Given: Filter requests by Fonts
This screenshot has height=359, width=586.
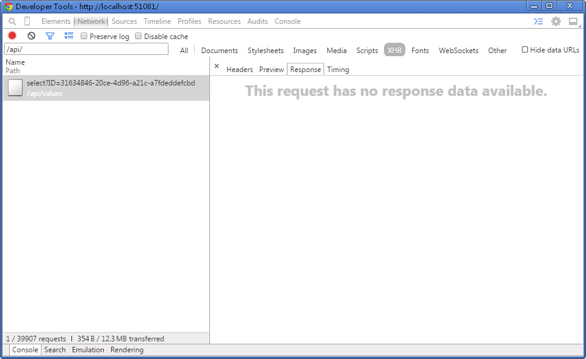Looking at the screenshot, I should pos(420,51).
